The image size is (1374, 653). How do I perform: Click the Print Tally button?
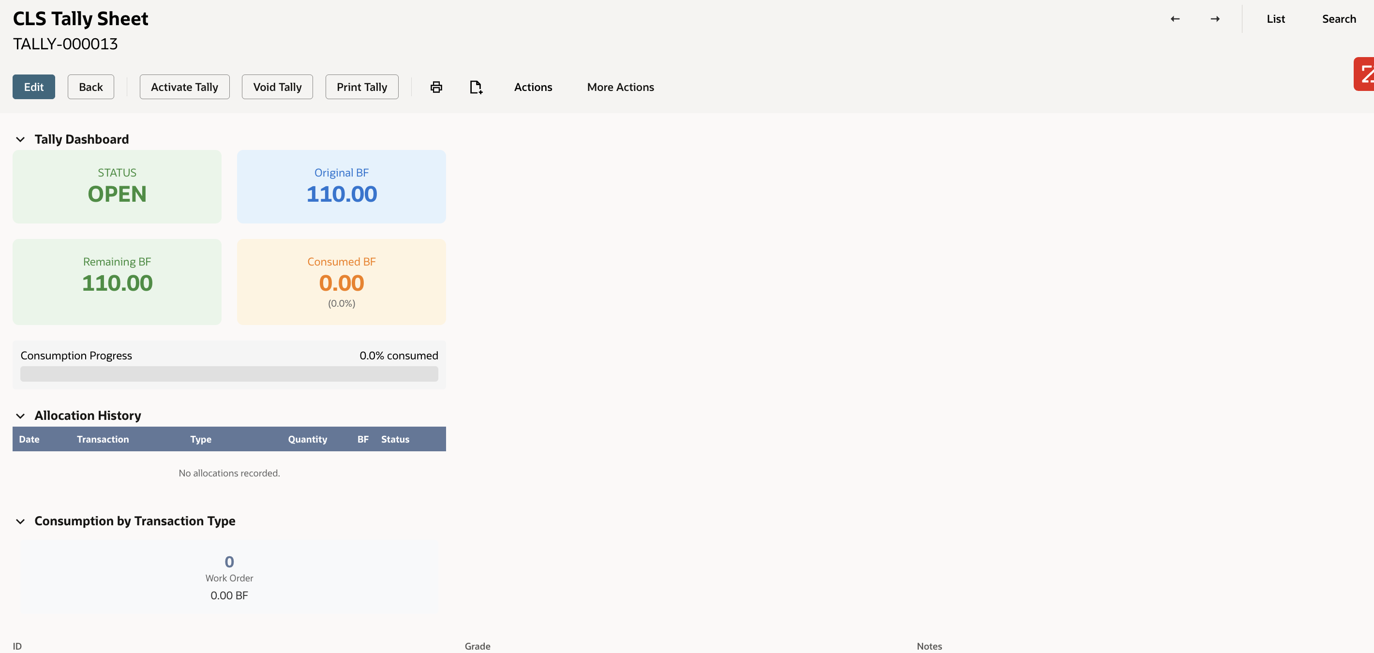(361, 87)
